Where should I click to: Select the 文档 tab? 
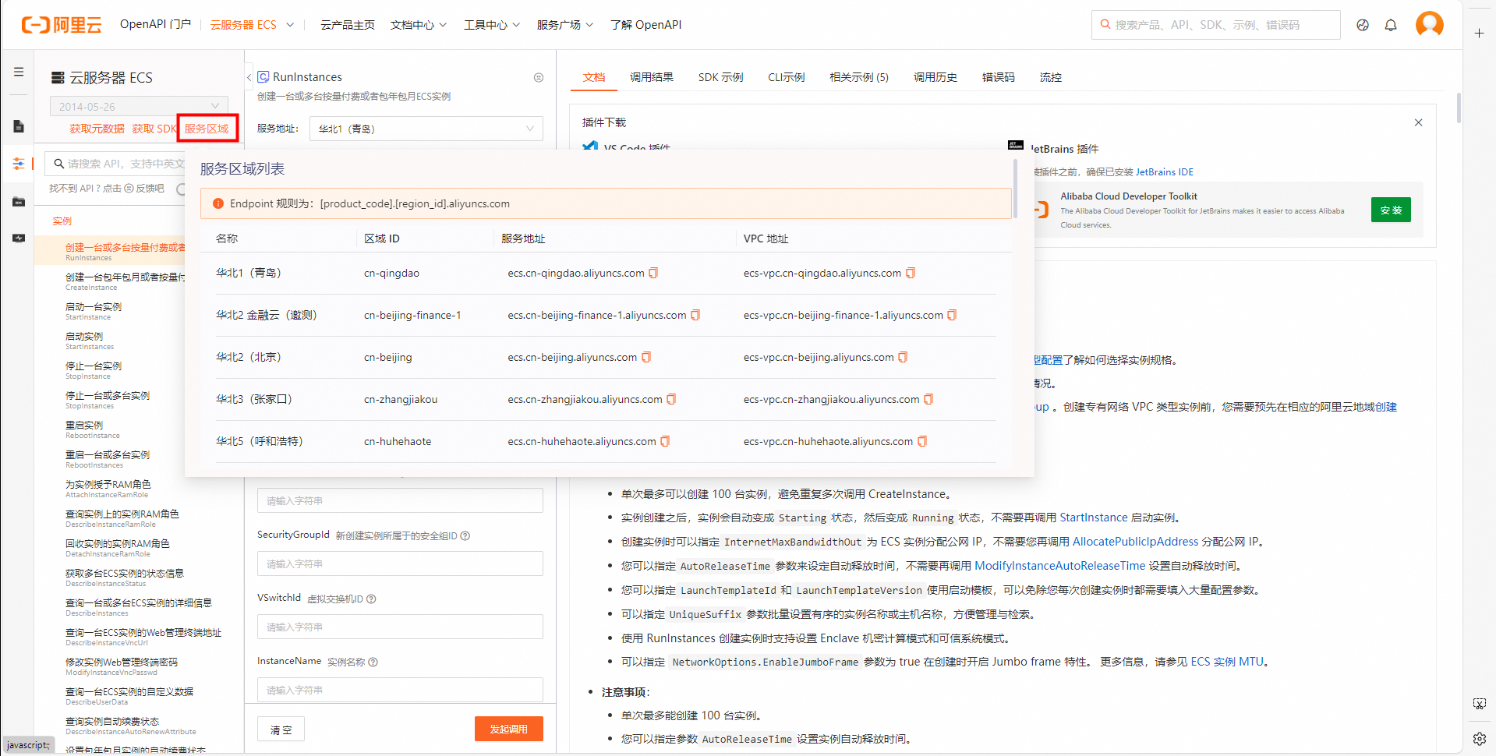[594, 77]
